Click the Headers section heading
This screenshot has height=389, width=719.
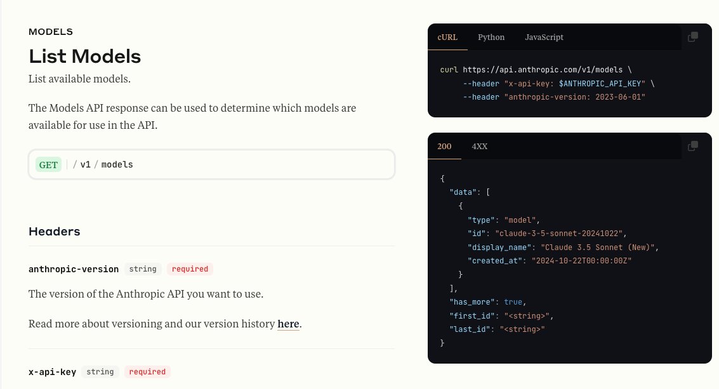[54, 232]
